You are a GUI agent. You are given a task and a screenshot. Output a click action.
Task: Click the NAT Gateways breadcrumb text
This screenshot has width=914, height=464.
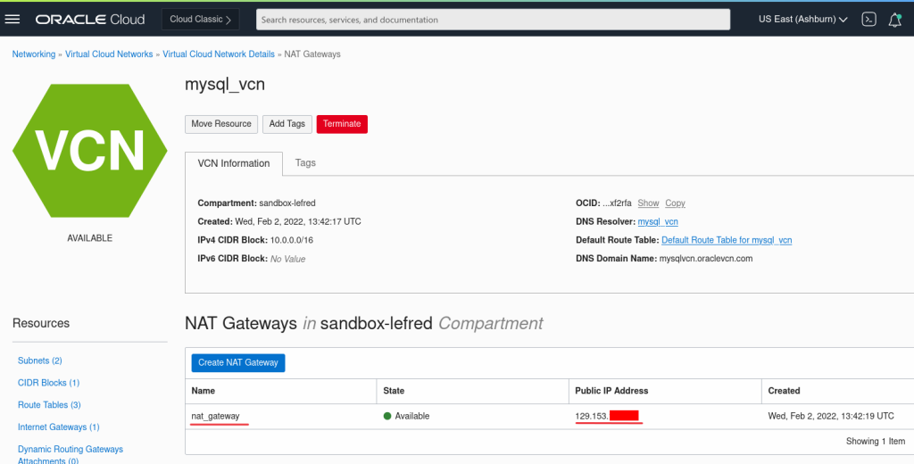(x=312, y=54)
